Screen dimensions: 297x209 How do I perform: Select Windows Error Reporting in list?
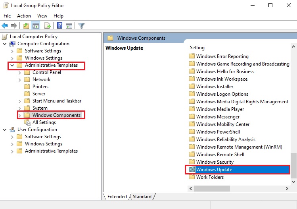coord(222,56)
